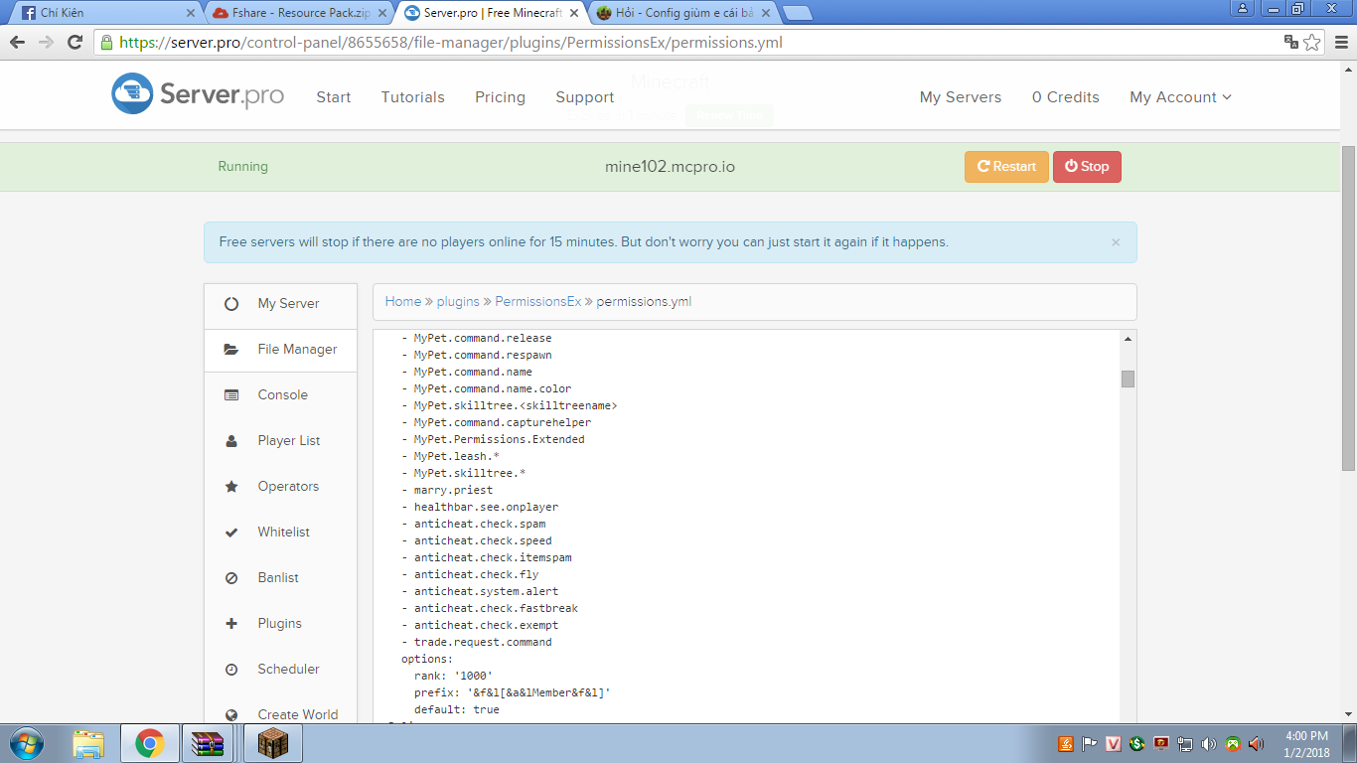This screenshot has height=763, width=1357.
Task: Open the File Manager folder icon
Action: 231,350
